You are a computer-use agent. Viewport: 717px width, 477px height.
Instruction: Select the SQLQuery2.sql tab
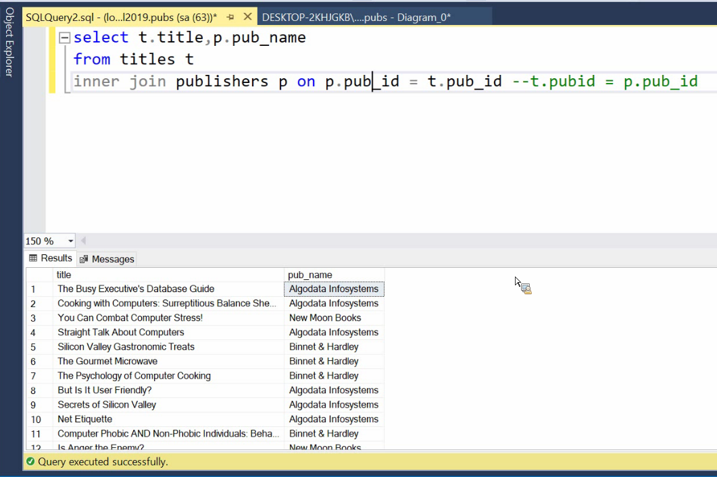(x=121, y=18)
